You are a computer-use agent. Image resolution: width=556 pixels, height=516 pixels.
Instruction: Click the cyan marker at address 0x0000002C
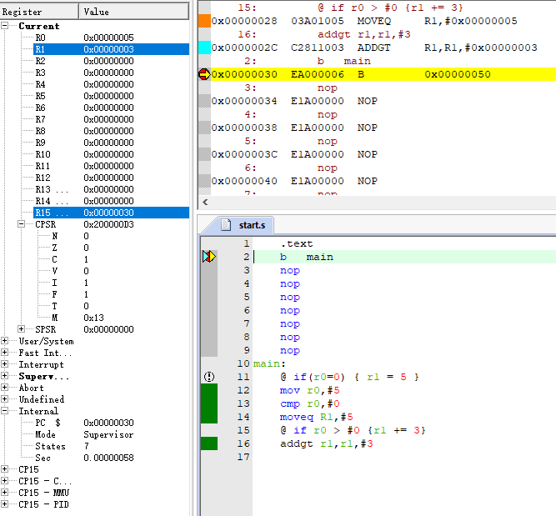pyautogui.click(x=204, y=48)
